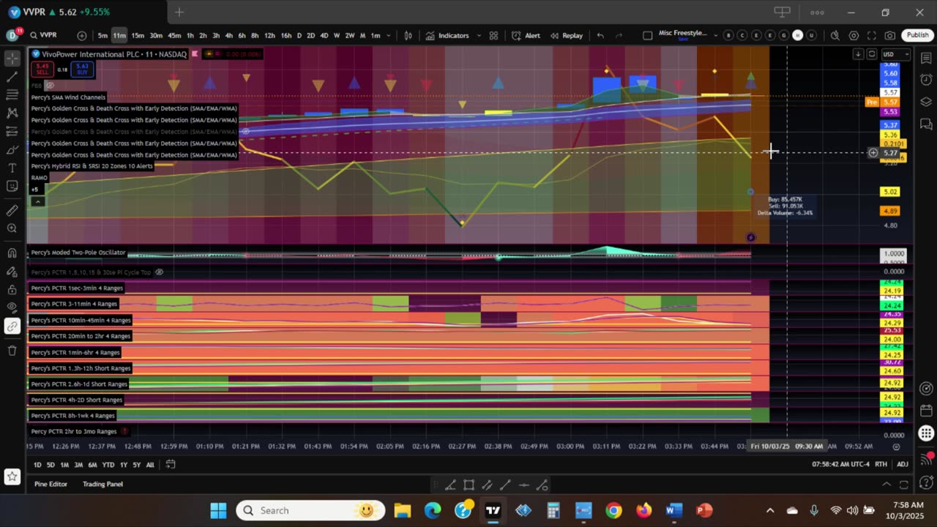Image resolution: width=937 pixels, height=527 pixels.
Task: Toggle the ADJ price adjustment button
Action: click(x=903, y=464)
